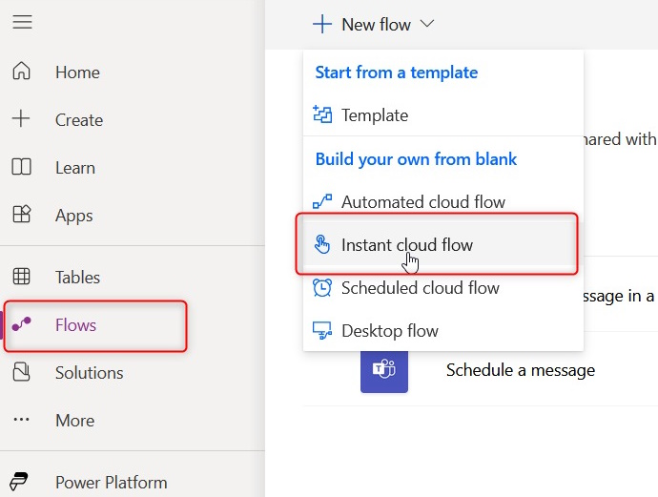
Task: Click the Apps icon in sidebar
Action: (x=21, y=215)
